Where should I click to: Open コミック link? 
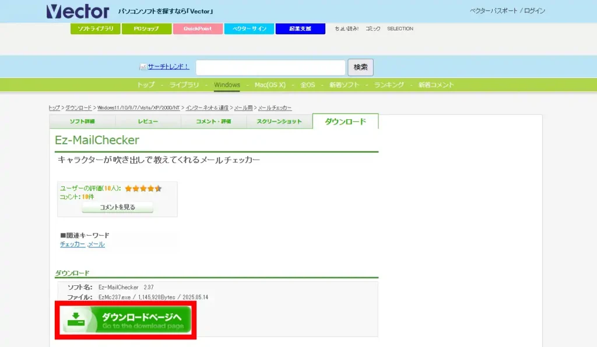point(373,29)
